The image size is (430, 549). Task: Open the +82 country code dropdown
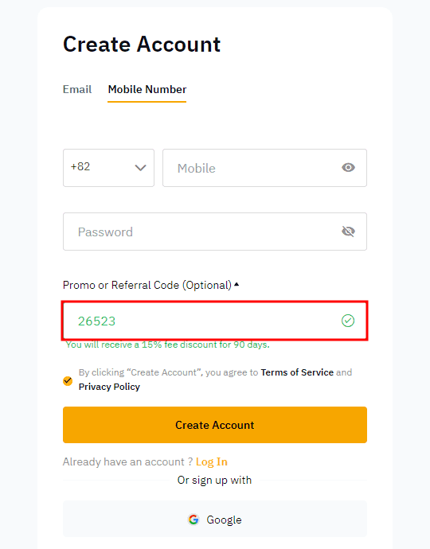click(108, 168)
